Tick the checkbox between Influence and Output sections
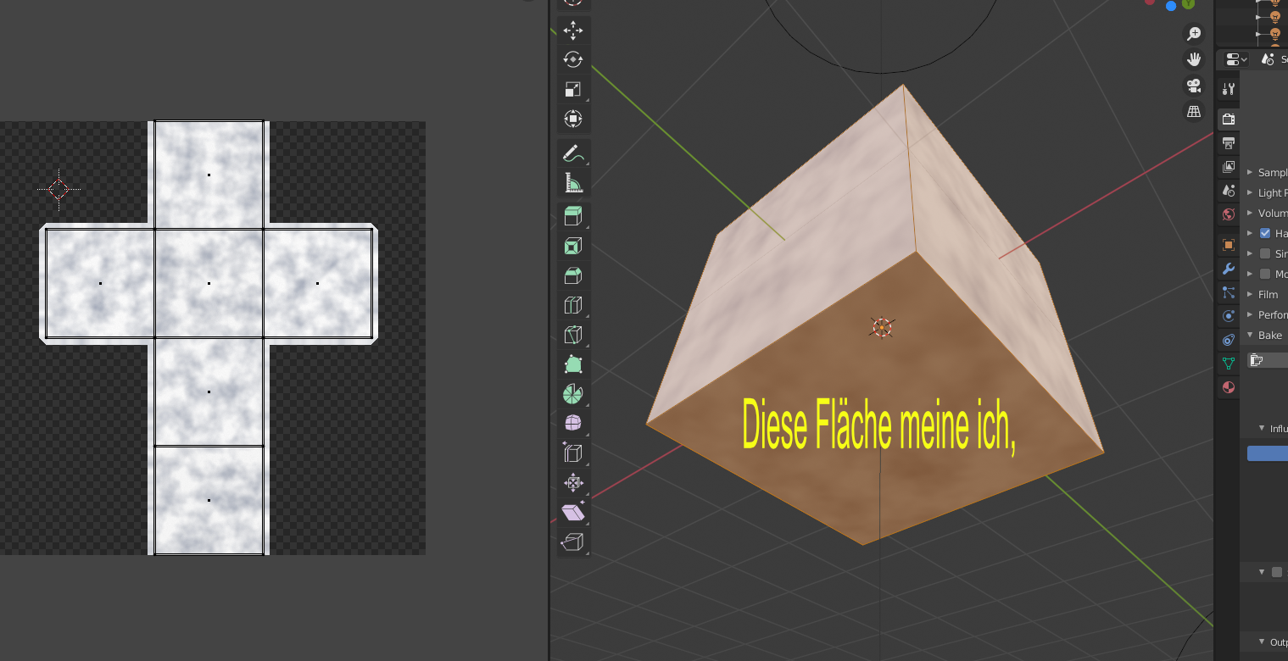This screenshot has height=661, width=1288. pos(1277,572)
